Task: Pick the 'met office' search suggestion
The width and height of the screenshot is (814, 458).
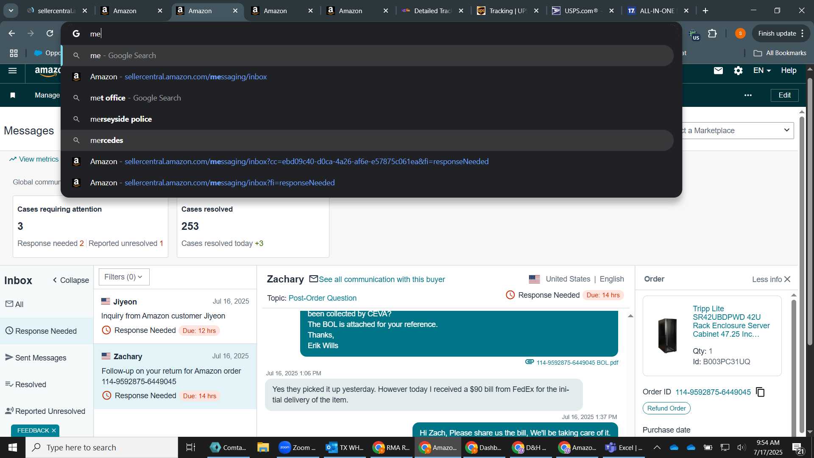Action: pos(368,98)
